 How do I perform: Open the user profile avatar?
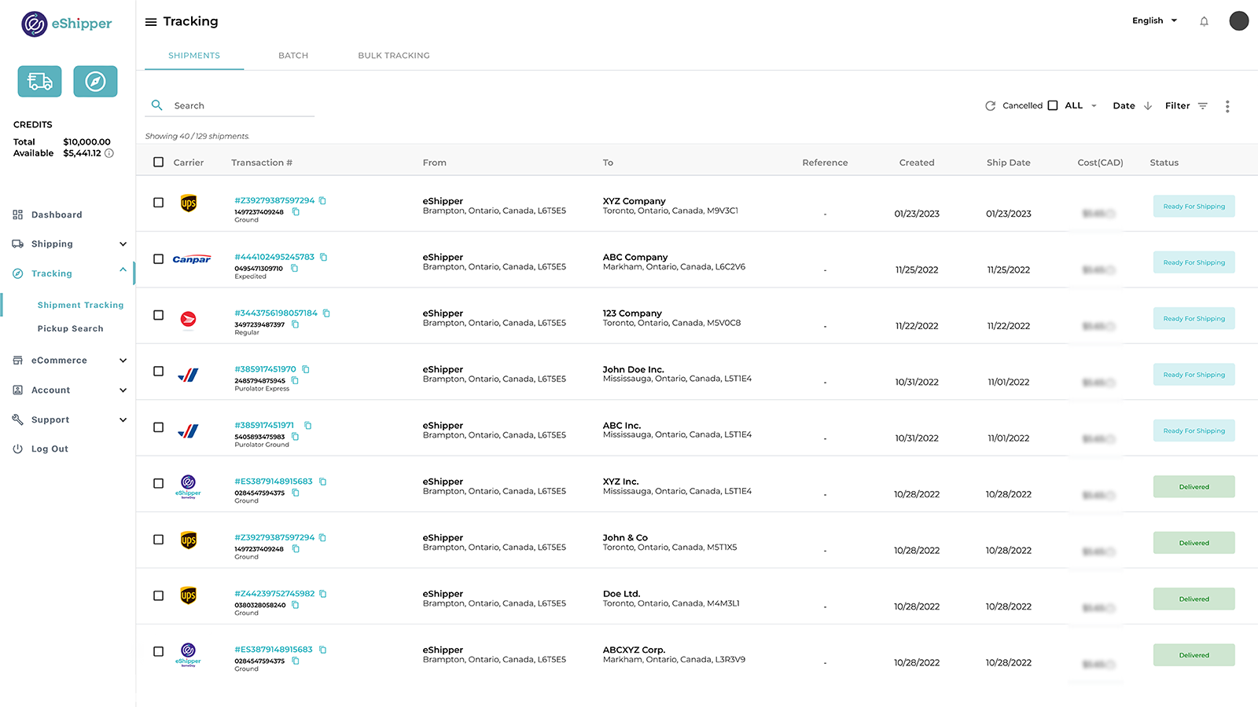tap(1238, 21)
